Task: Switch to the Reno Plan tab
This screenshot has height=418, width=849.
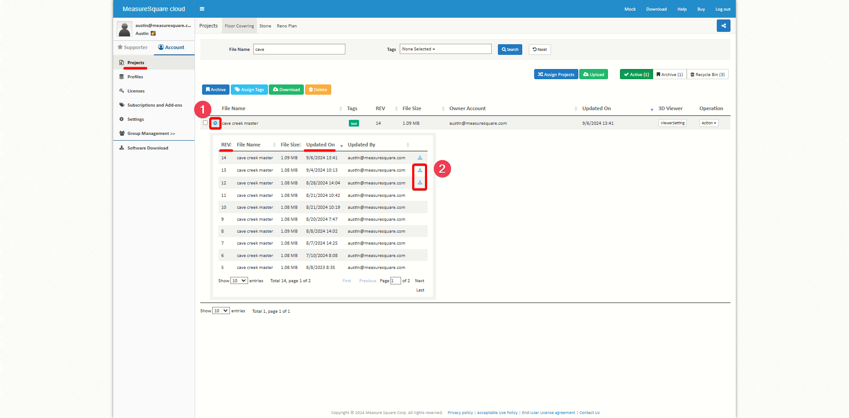Action: [x=287, y=26]
